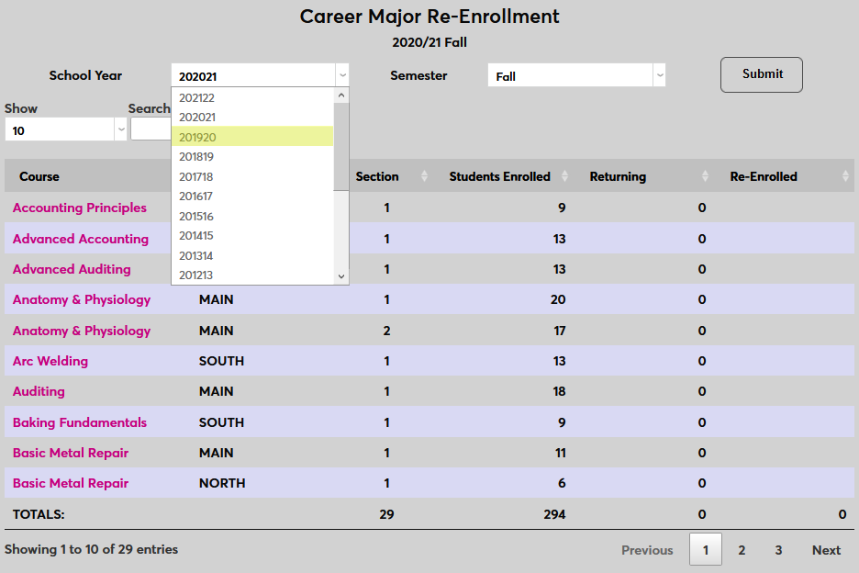Go to the Previous page

coord(647,550)
